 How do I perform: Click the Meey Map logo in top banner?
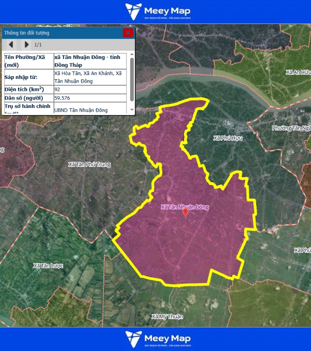158,12
